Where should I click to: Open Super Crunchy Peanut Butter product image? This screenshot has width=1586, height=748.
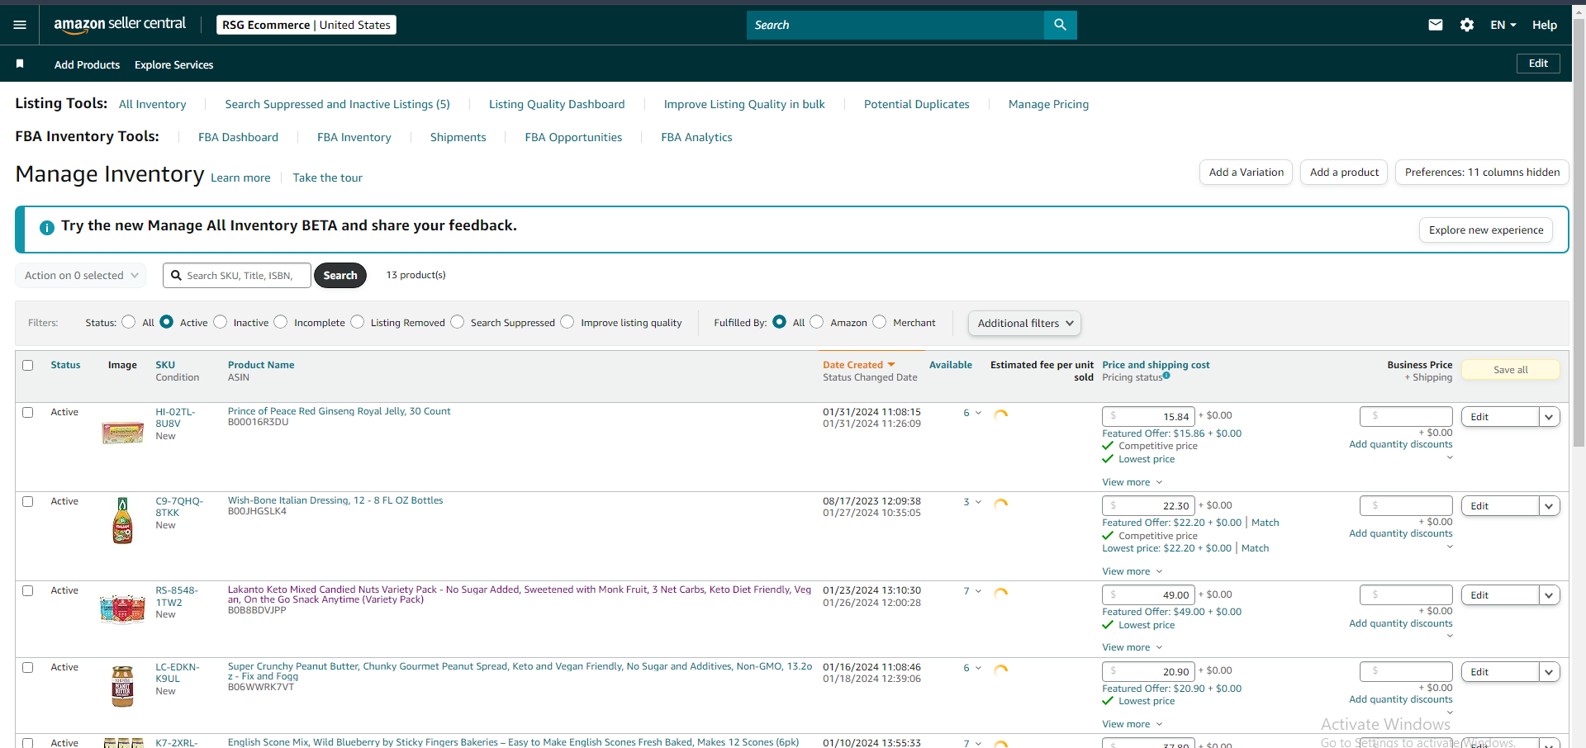(x=122, y=686)
